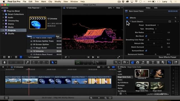The height and width of the screenshot is (101, 180).
Task: Show the Effects browser toolbar icon
Action: tap(132, 62)
